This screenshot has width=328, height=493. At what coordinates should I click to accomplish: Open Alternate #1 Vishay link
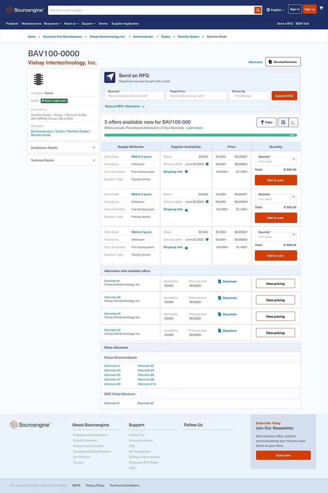click(112, 281)
